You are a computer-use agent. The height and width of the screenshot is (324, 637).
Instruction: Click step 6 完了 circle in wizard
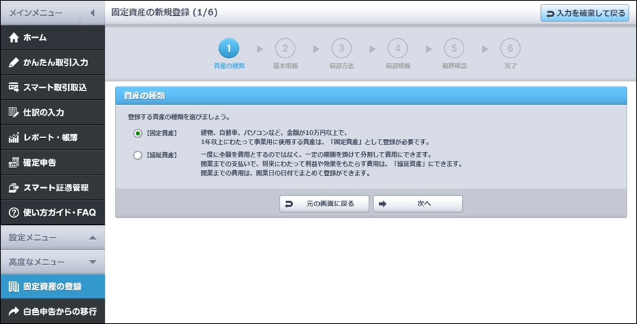(x=510, y=48)
